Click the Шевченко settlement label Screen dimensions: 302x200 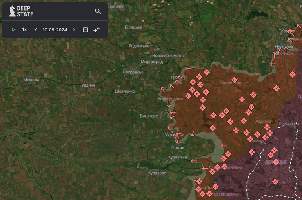point(125,91)
